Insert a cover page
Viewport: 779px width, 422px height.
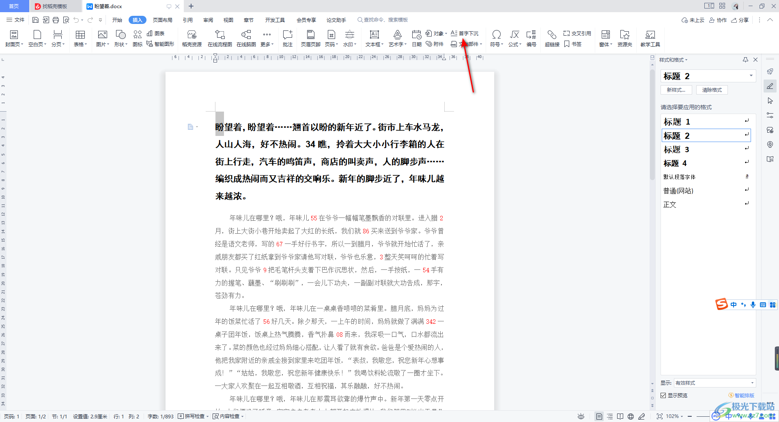[14, 39]
